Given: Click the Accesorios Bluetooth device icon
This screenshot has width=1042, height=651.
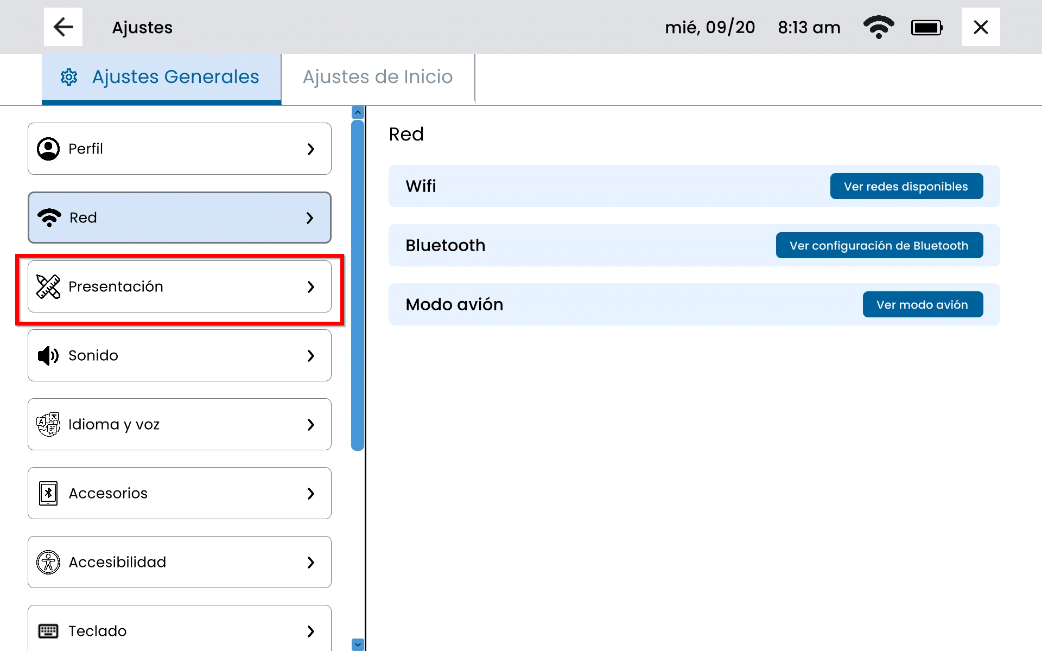Looking at the screenshot, I should [48, 493].
